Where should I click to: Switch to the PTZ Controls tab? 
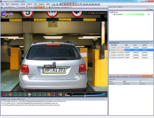[137, 76]
